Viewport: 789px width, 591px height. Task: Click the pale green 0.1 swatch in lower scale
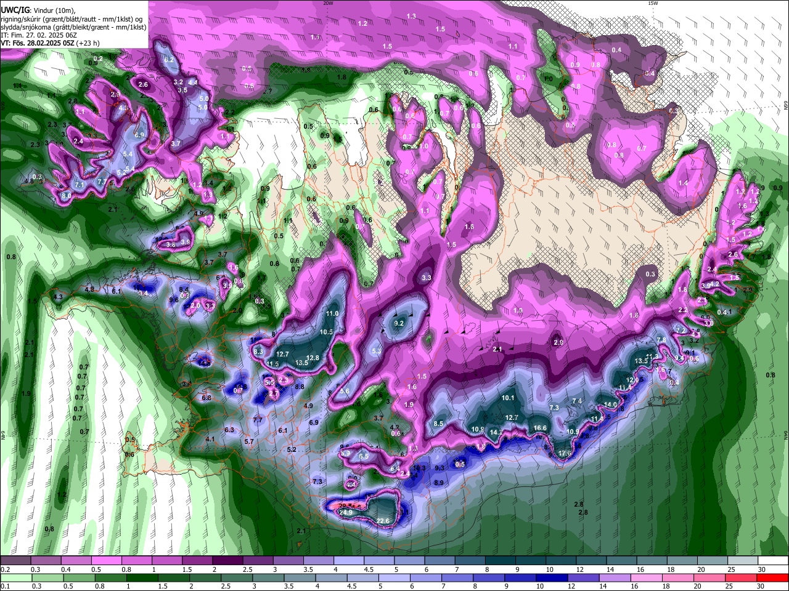coord(17,577)
